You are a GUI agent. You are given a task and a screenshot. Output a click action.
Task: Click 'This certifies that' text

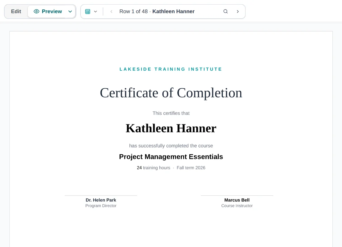pyautogui.click(x=171, y=113)
